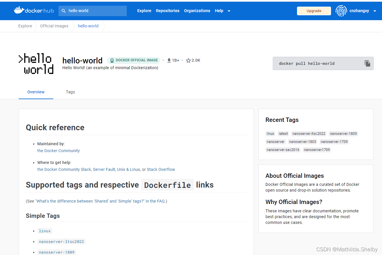The width and height of the screenshot is (382, 255).
Task: Select nanoserver-sac2016 chip in Recent Tags
Action: pos(283,150)
